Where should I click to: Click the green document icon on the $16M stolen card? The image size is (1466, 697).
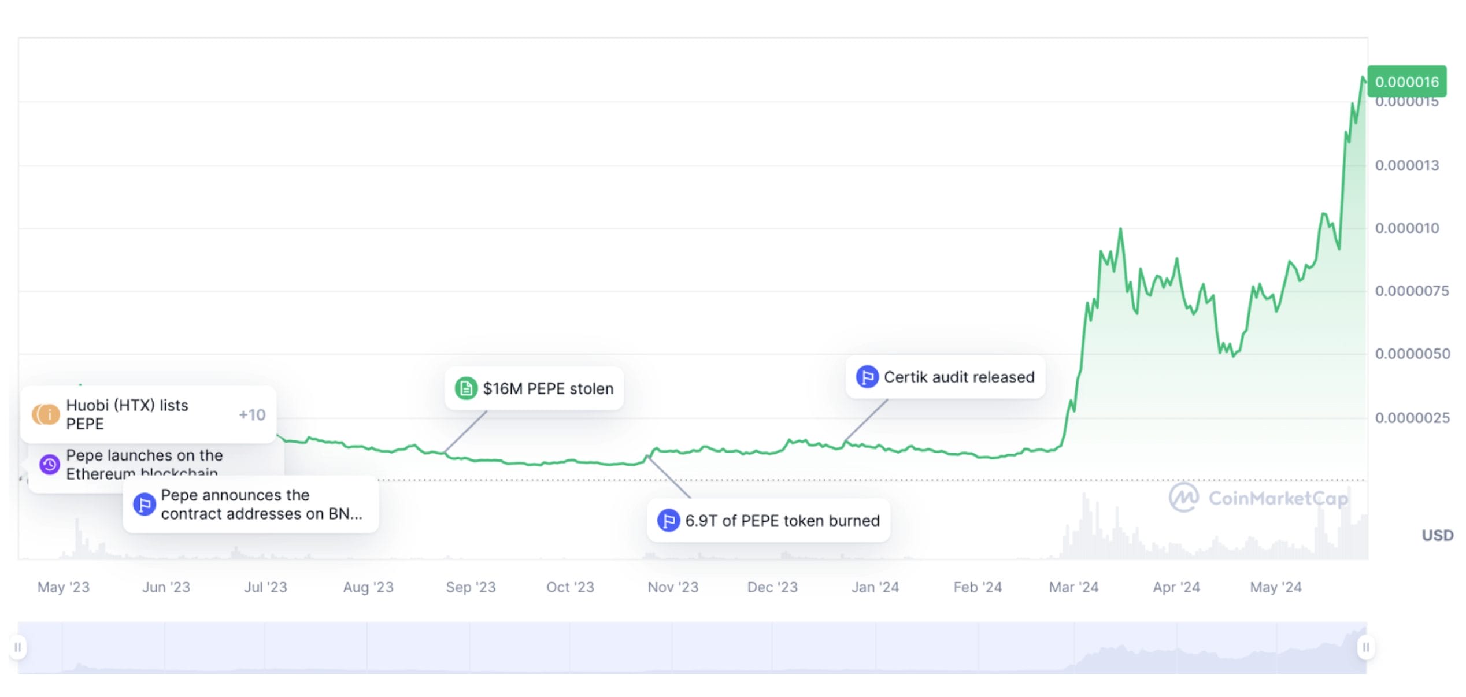pyautogui.click(x=465, y=388)
